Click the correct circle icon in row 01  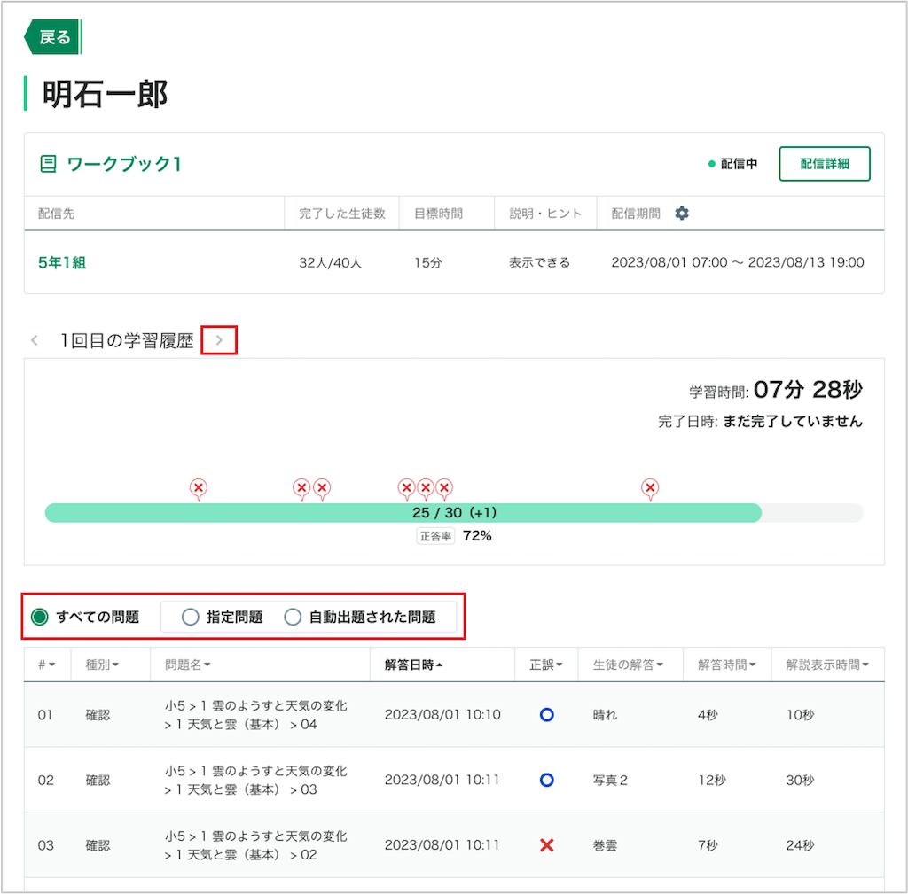[x=546, y=715]
